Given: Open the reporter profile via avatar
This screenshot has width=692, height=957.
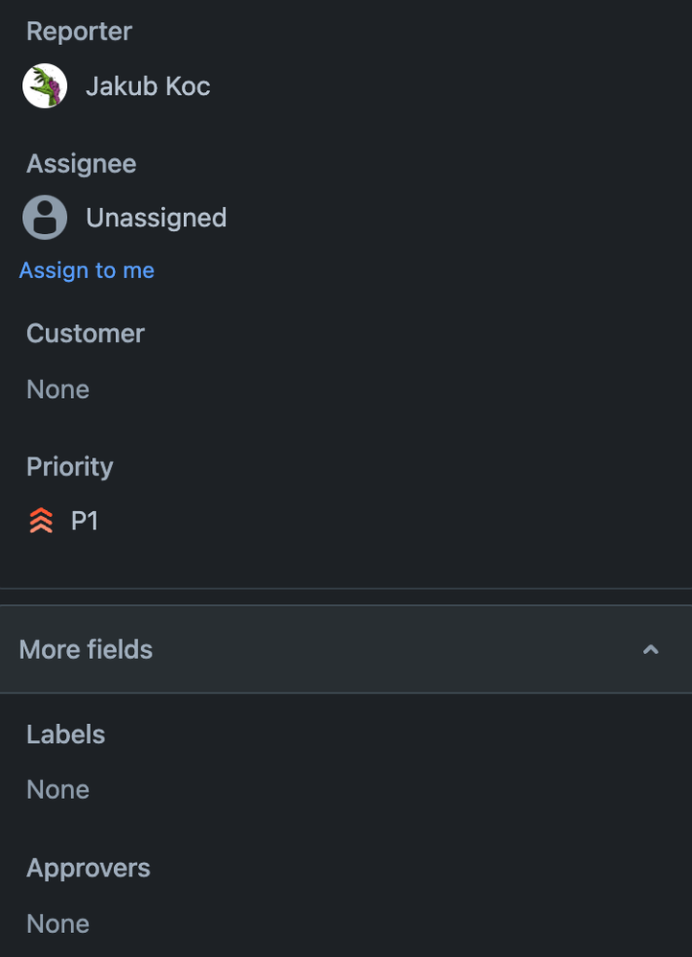Looking at the screenshot, I should pos(44,85).
